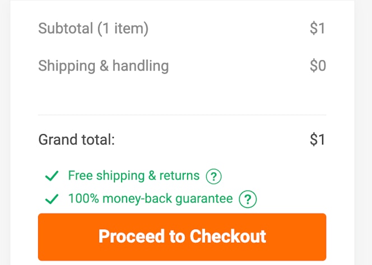Click the Grand total label

pos(77,139)
